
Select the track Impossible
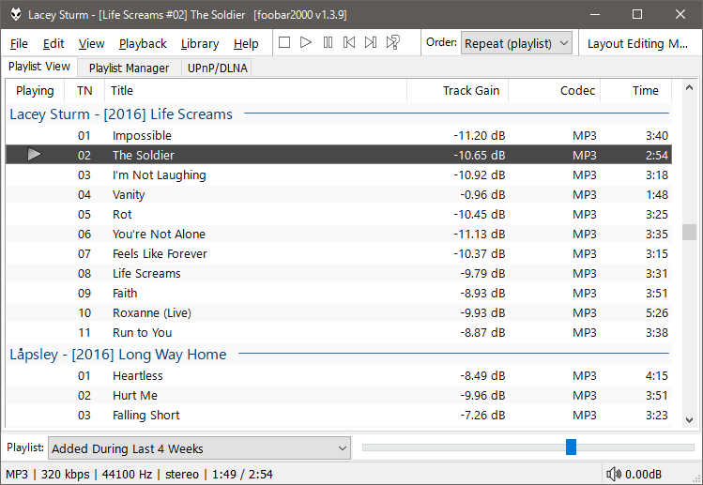[339, 135]
